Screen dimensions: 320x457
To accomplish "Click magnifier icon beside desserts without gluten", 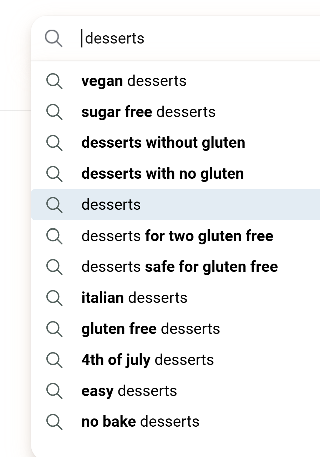I will pyautogui.click(x=55, y=143).
